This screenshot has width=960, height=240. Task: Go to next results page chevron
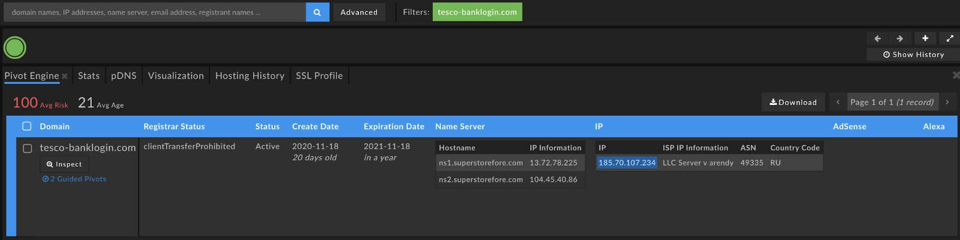click(x=947, y=102)
